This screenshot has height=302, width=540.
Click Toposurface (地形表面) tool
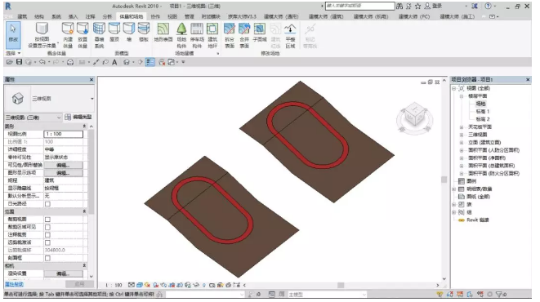coord(163,32)
